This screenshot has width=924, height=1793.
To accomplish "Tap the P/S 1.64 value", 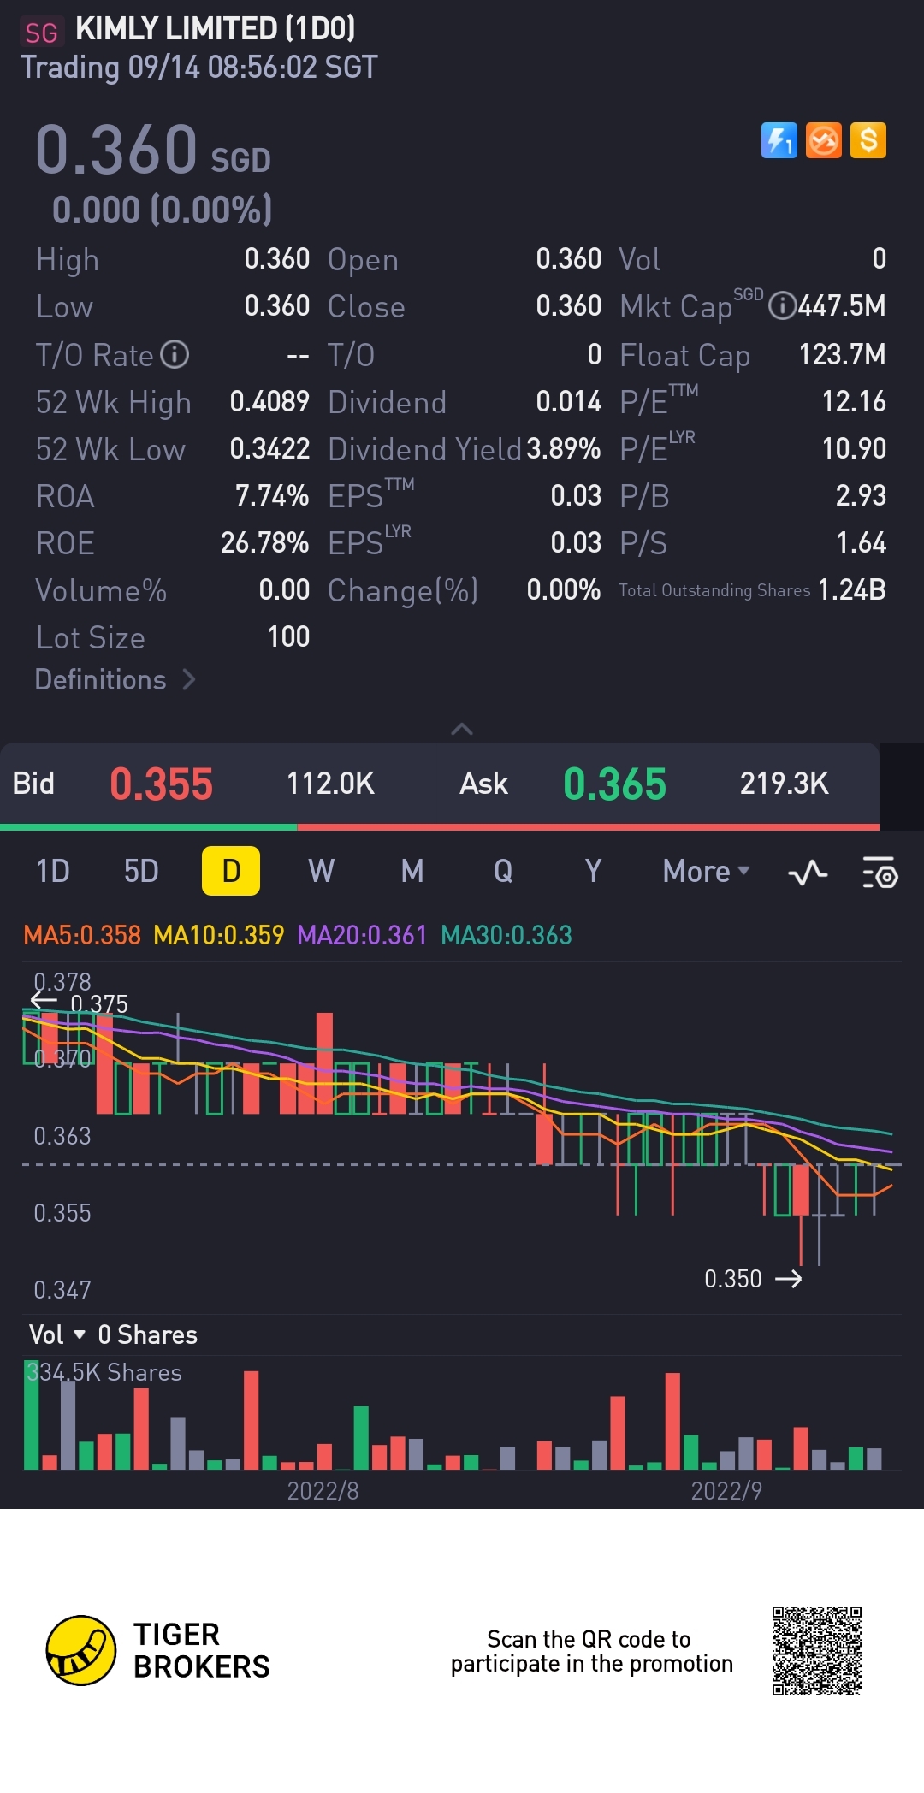I will point(861,542).
